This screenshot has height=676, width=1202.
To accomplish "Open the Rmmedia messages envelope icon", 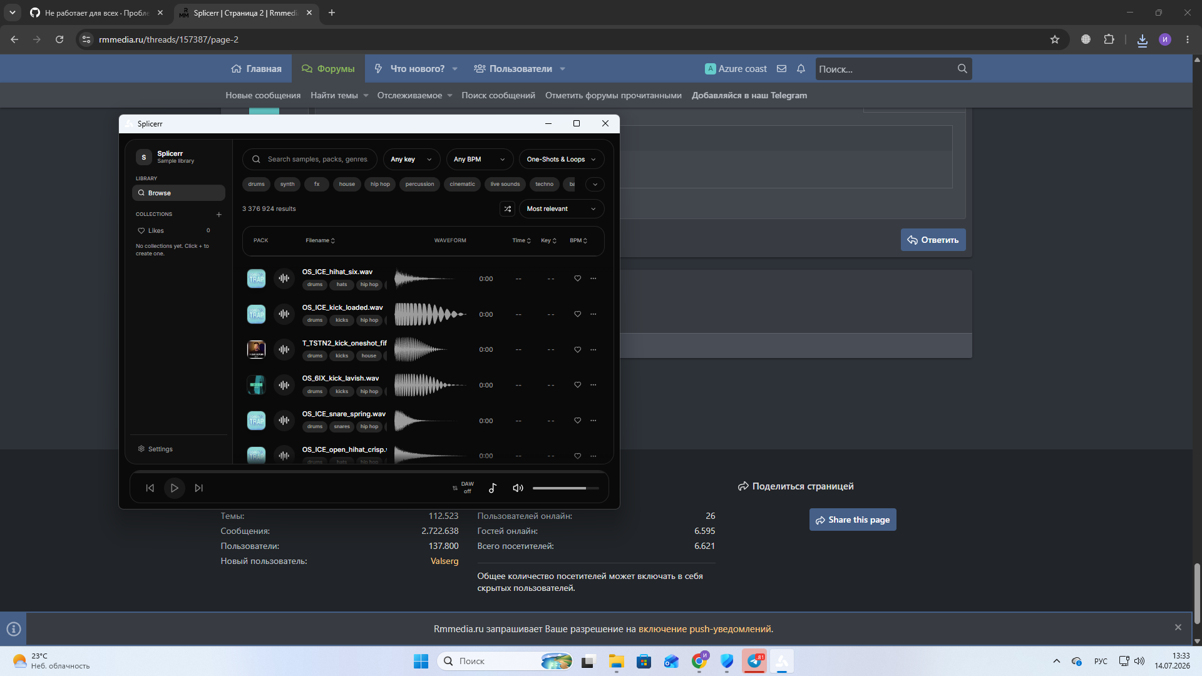I will (781, 69).
